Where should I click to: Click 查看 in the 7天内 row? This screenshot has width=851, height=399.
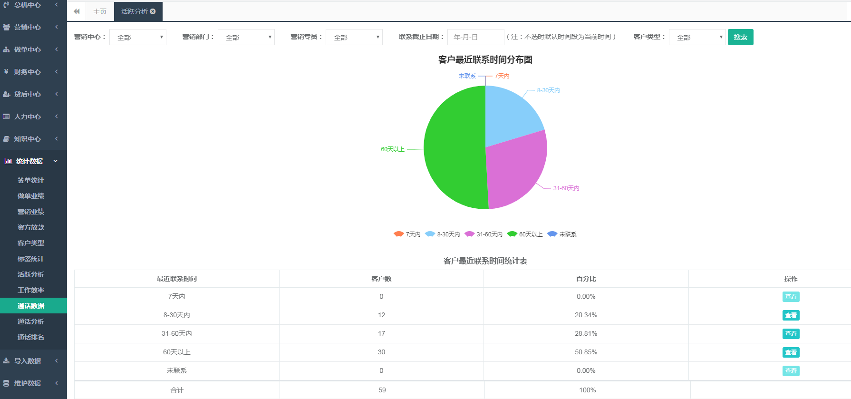pos(791,297)
